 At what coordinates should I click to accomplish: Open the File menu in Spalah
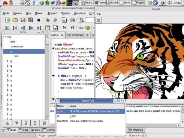pyautogui.click(x=99, y=14)
